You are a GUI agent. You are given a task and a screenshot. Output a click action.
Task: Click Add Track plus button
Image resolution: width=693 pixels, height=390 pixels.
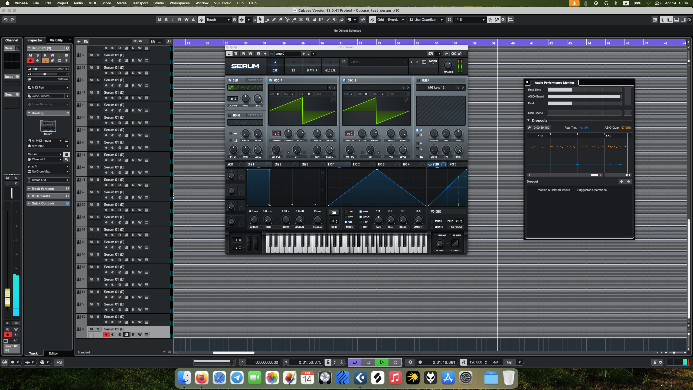(x=79, y=41)
